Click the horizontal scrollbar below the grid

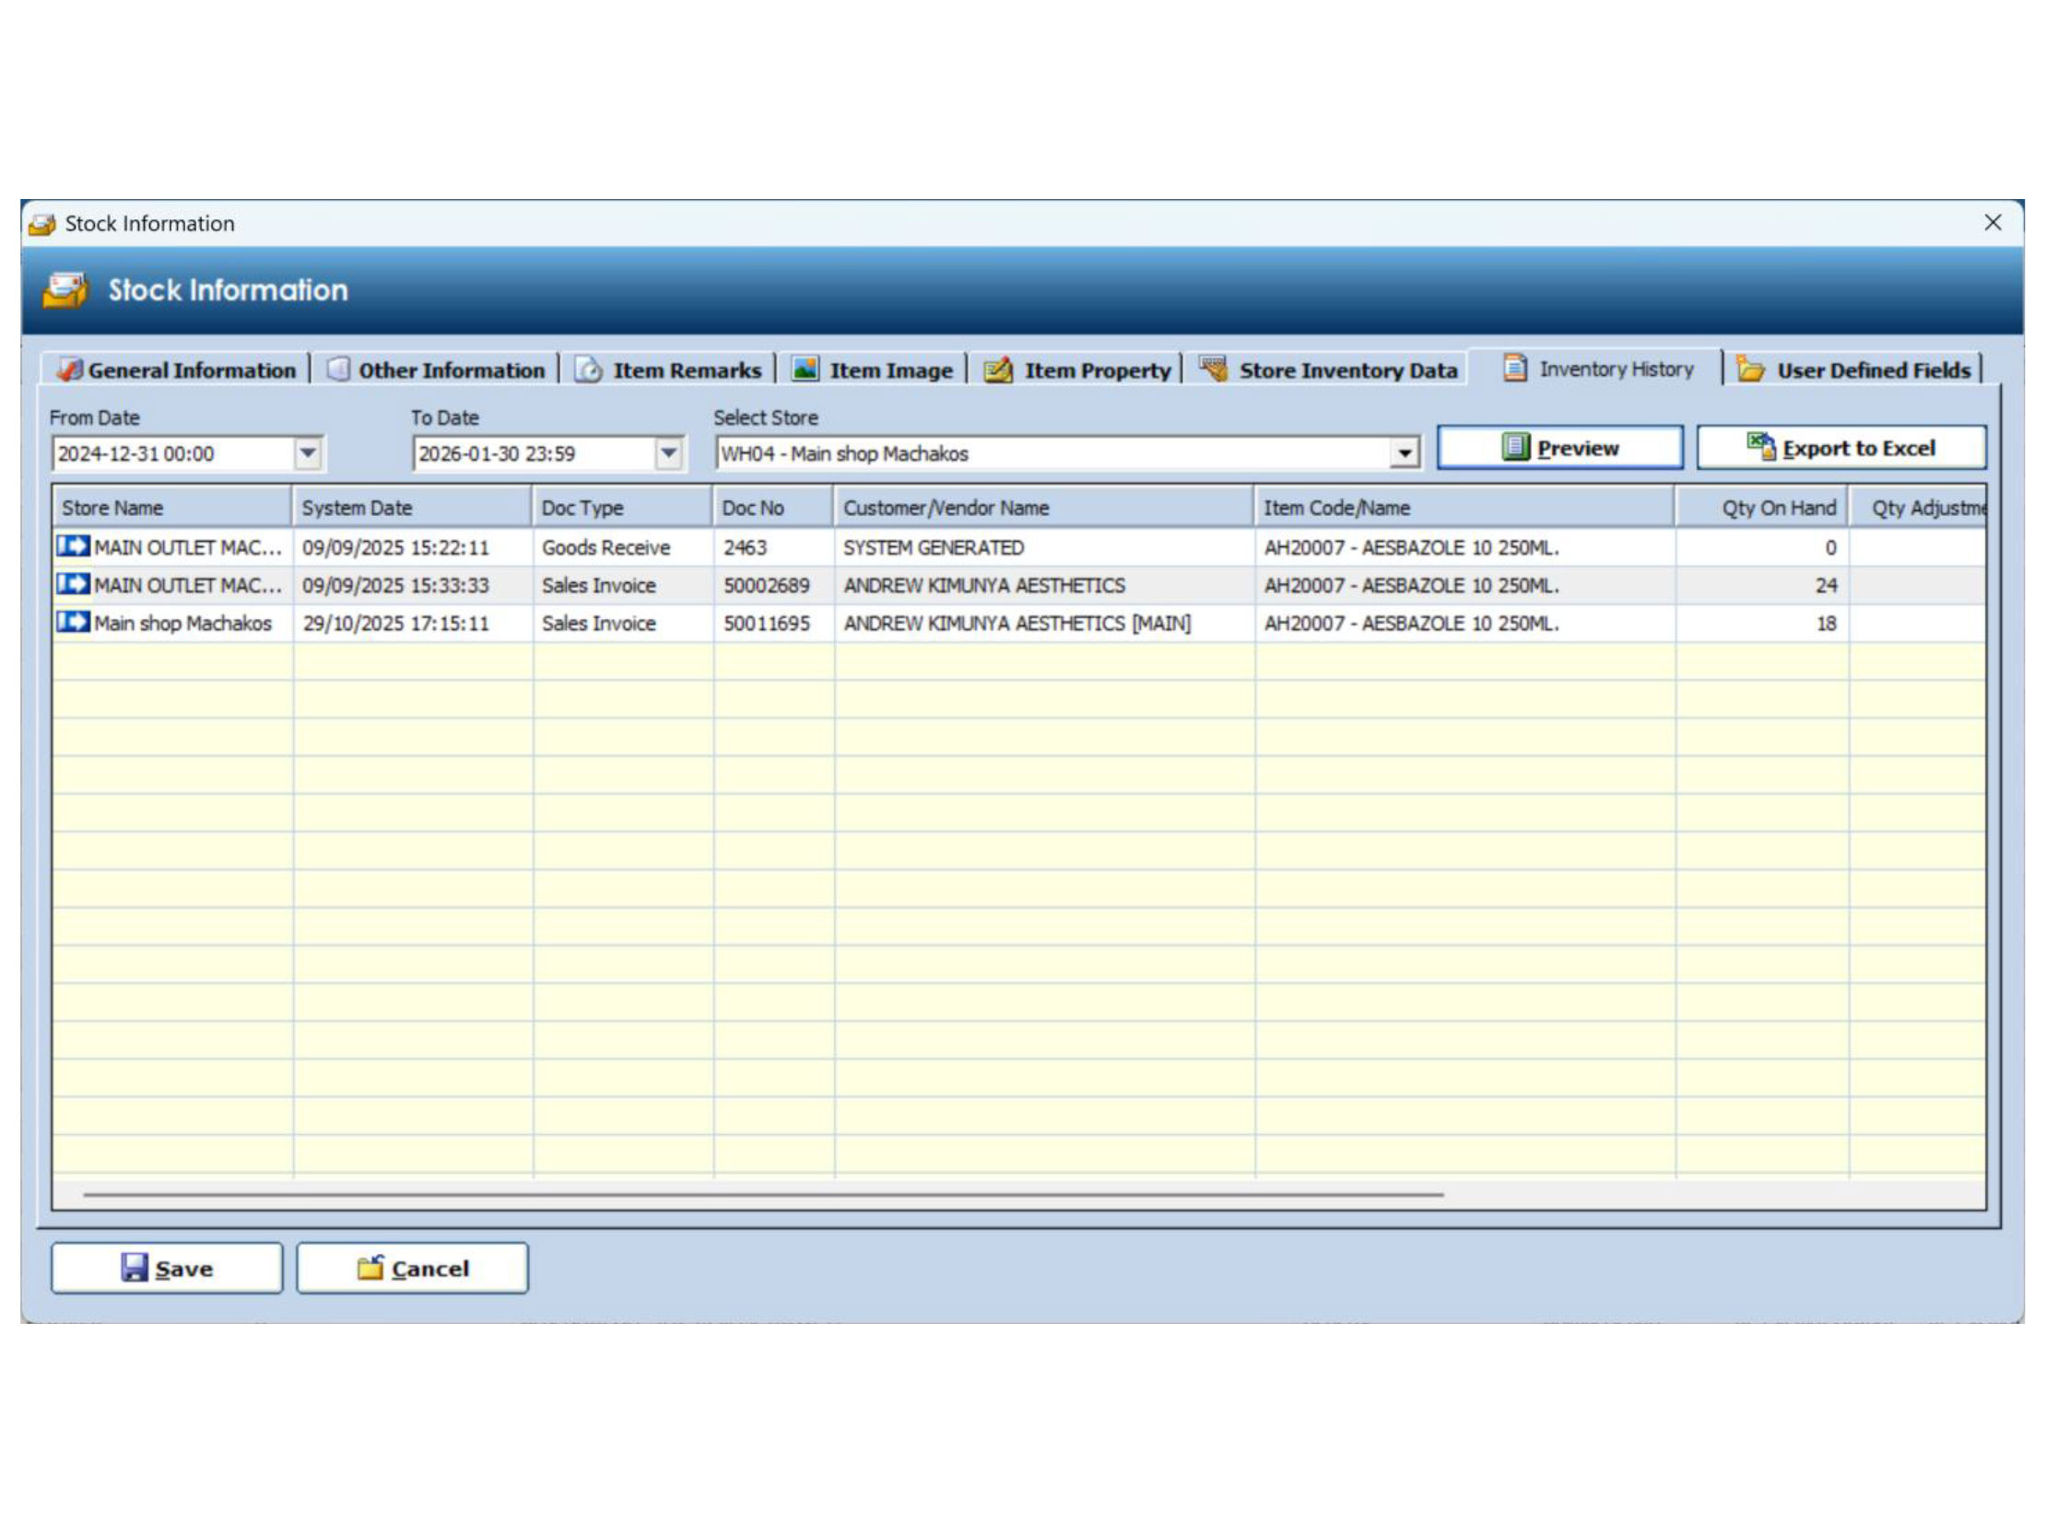[x=763, y=1195]
